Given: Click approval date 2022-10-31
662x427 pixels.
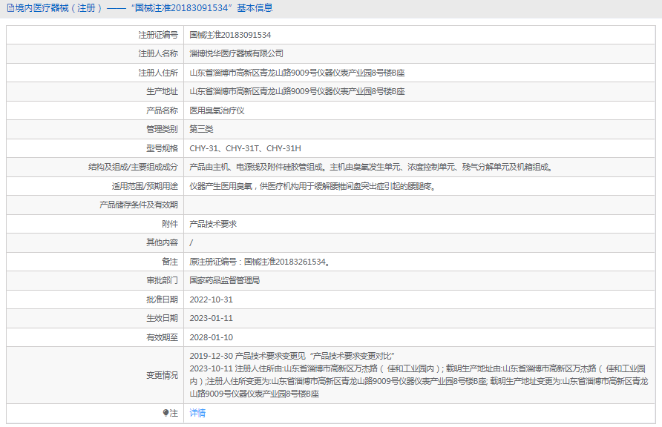Looking at the screenshot, I should (x=211, y=299).
